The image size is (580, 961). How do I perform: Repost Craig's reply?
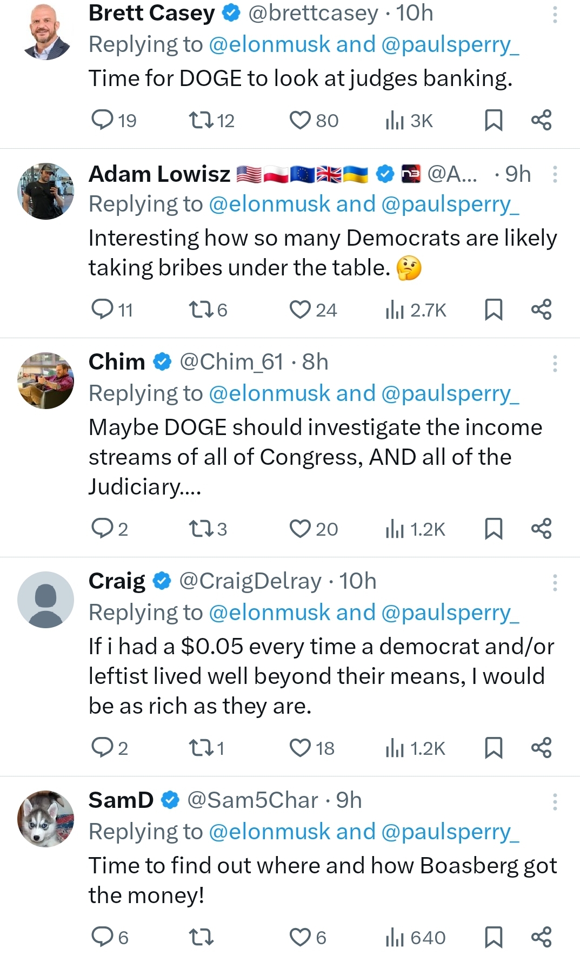click(x=202, y=748)
